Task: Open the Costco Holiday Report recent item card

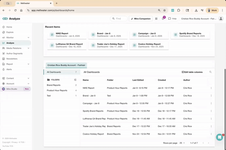Action: [x=149, y=45]
